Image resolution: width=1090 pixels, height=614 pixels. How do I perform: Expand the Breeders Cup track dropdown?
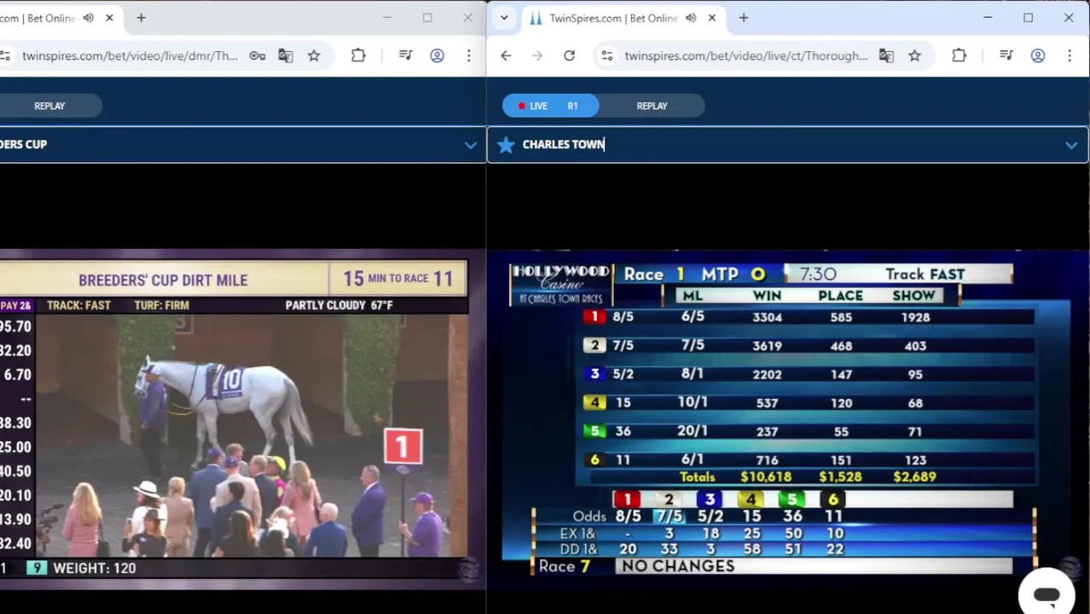point(470,145)
